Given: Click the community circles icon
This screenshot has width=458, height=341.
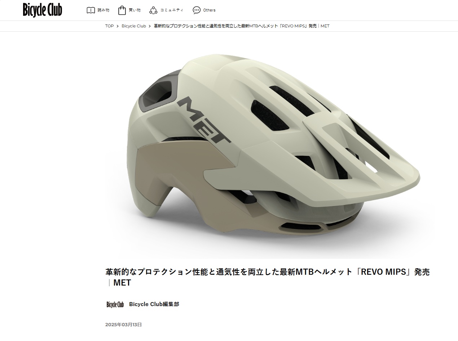Looking at the screenshot, I should point(154,10).
